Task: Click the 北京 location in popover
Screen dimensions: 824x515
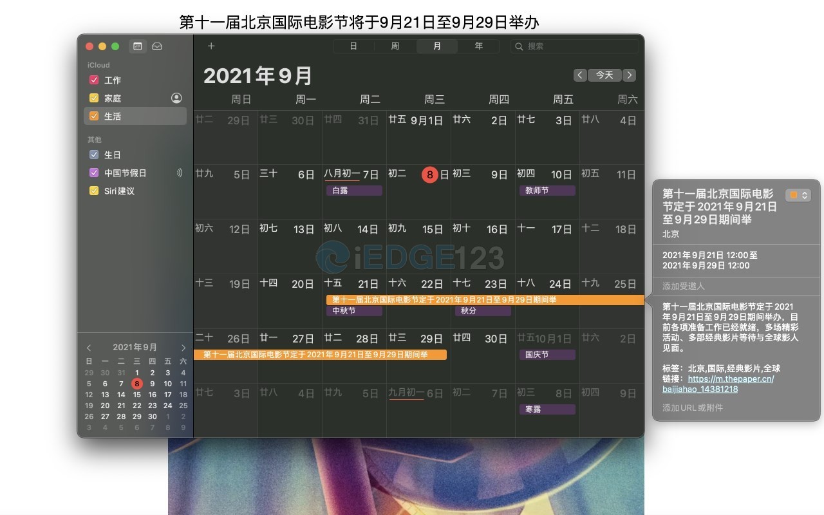Action: point(671,234)
